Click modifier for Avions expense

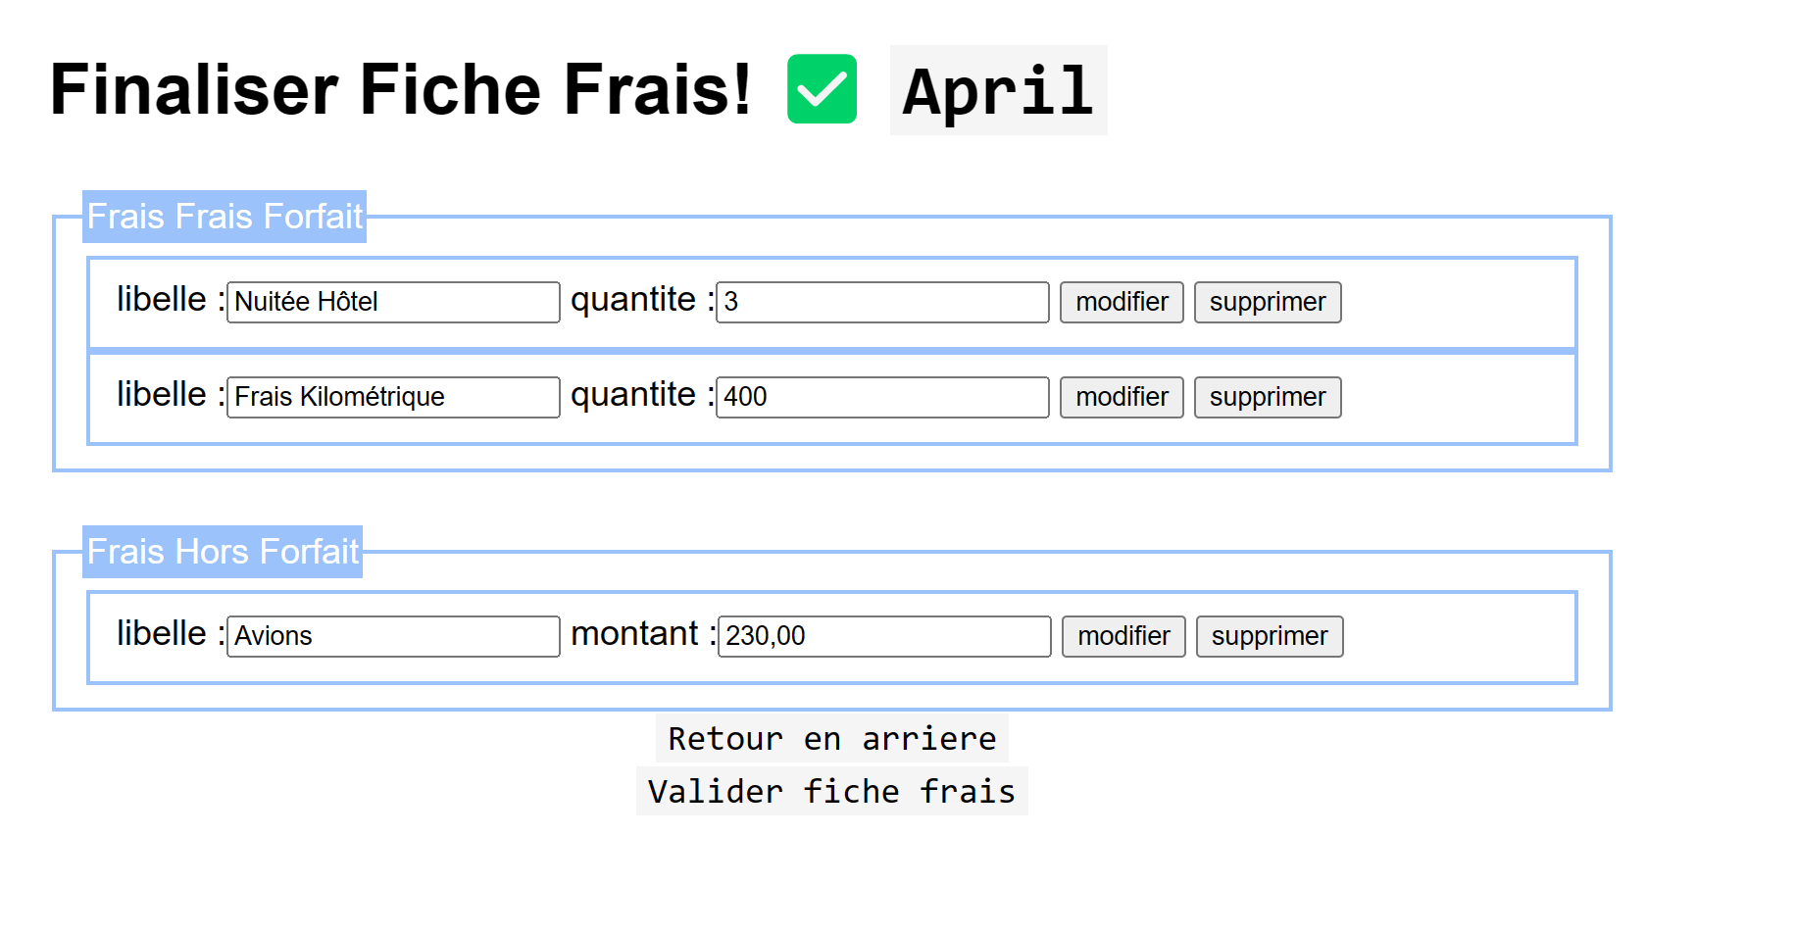click(x=1122, y=636)
